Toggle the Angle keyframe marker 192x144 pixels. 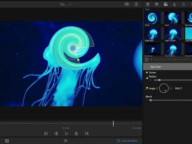click(147, 88)
